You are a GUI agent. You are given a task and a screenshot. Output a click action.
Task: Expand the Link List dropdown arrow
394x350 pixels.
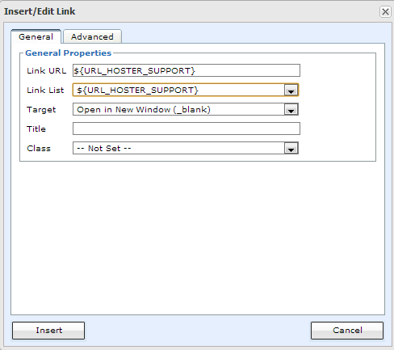[x=291, y=91]
